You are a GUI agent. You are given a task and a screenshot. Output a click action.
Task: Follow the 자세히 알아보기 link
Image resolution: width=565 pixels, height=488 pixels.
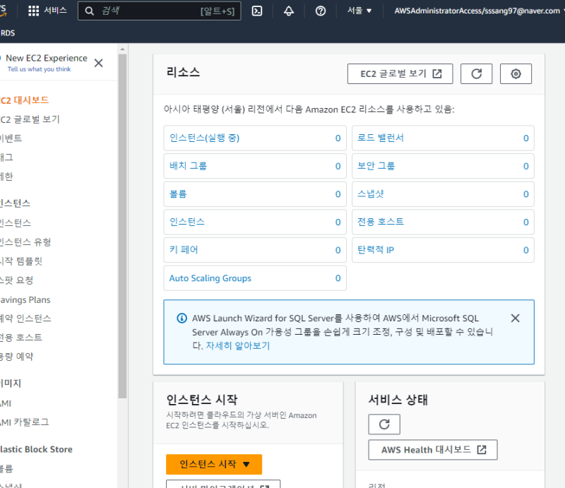(237, 346)
